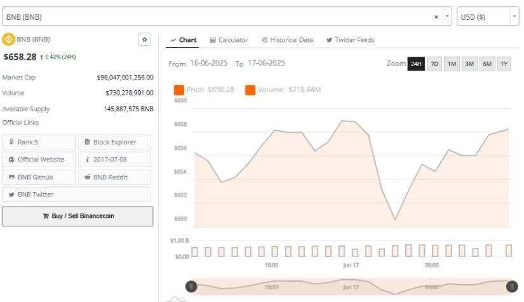This screenshot has height=302, width=524.
Task: Click the chart price low point near $650
Action: (395, 219)
